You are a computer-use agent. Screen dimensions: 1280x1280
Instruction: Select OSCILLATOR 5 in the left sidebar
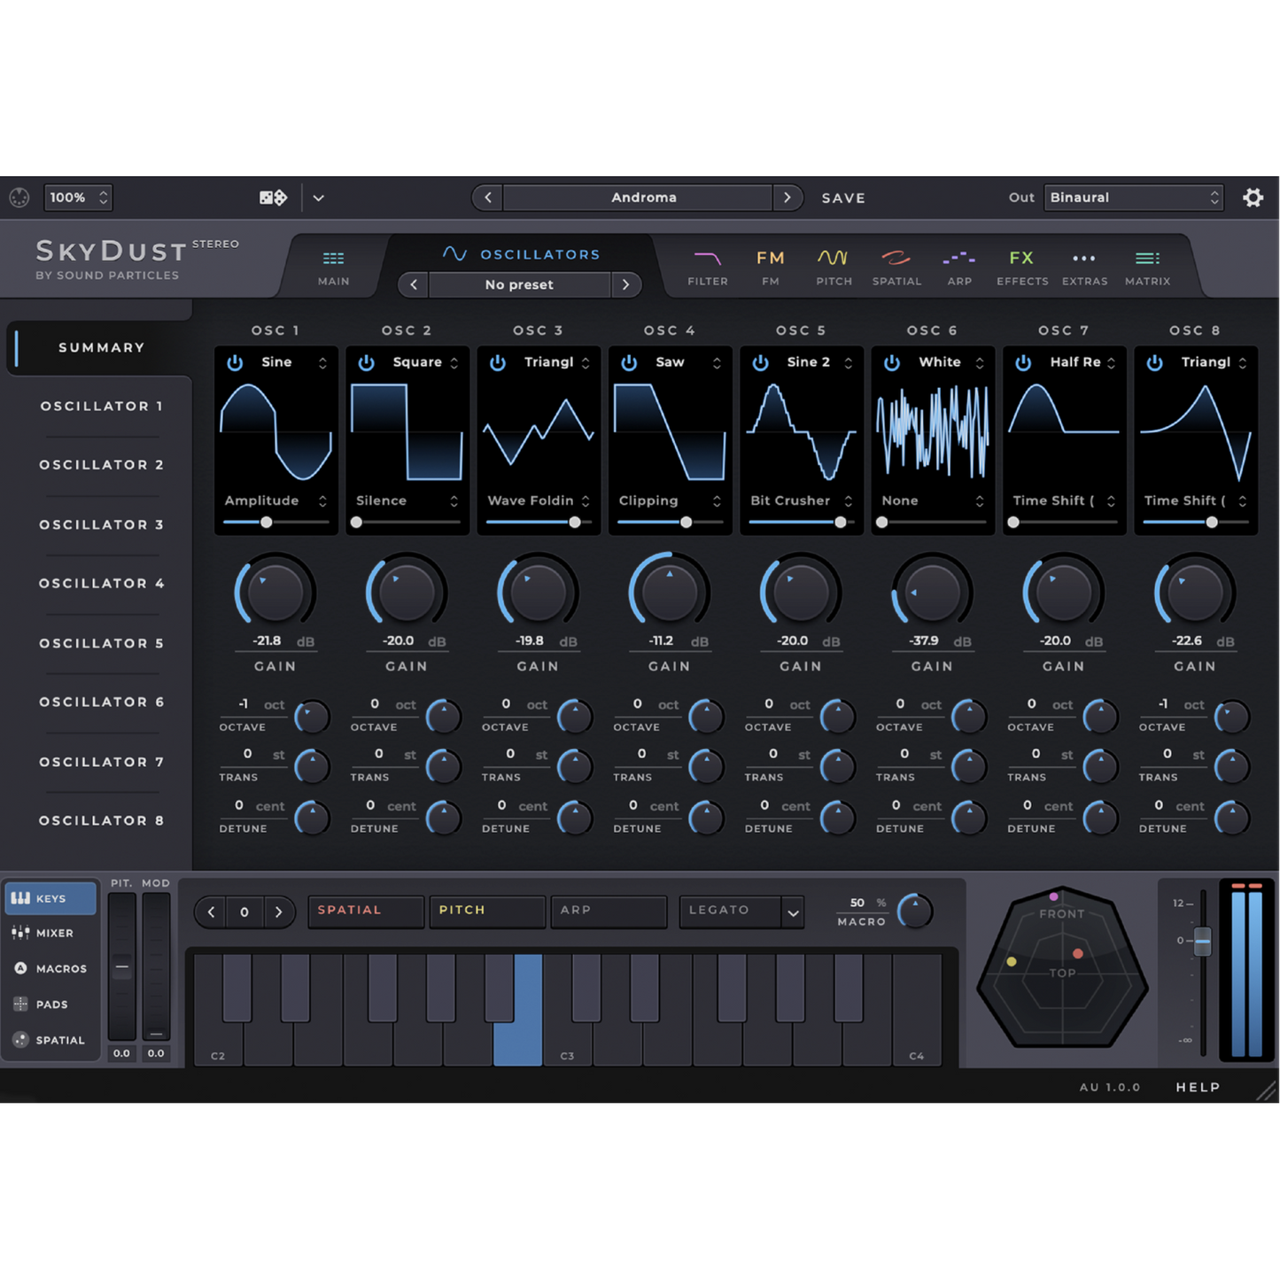coord(101,643)
